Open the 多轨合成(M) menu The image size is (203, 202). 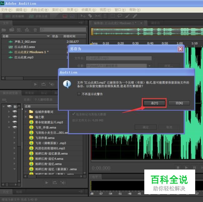pyautogui.click(x=39, y=10)
